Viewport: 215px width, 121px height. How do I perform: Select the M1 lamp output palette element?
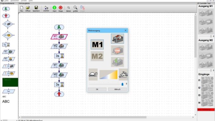click(x=9, y=59)
